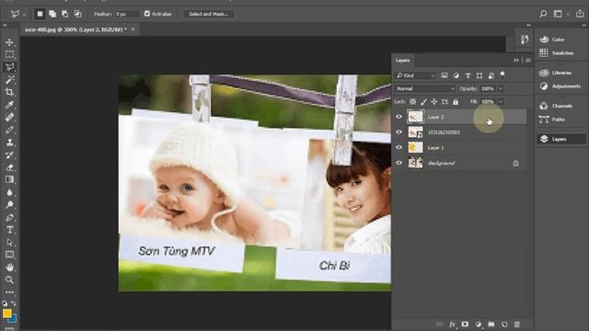589x331 pixels.
Task: Choose New selection mode button
Action: click(x=40, y=14)
